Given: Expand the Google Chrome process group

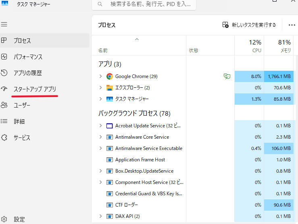Looking at the screenshot, I should coord(100,76).
